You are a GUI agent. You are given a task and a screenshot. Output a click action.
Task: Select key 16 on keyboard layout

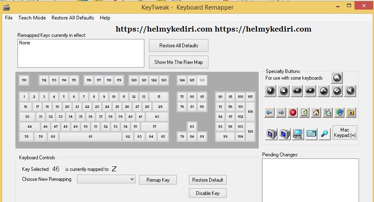25,107
